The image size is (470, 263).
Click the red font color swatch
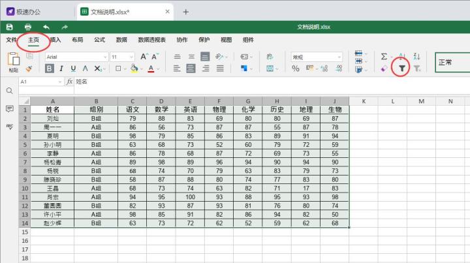pyautogui.click(x=151, y=68)
